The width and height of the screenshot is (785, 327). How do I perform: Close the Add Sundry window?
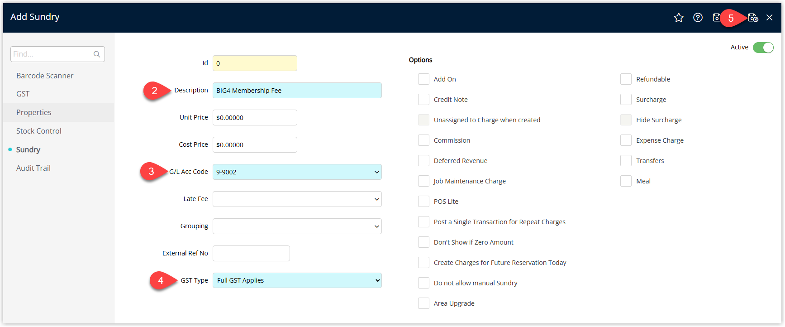point(770,18)
